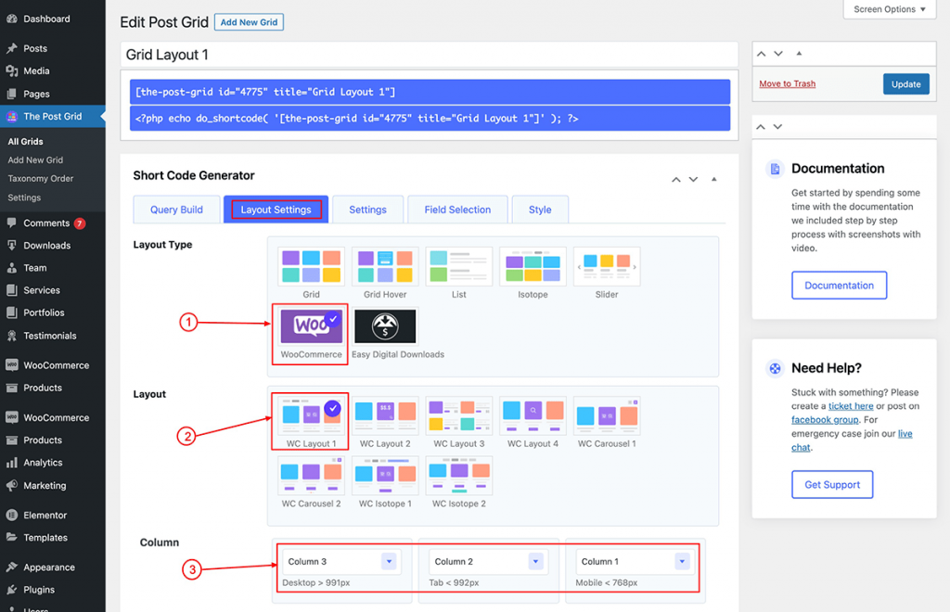Click the Get Support button
Screen dimensions: 950x612
pyautogui.click(x=832, y=484)
